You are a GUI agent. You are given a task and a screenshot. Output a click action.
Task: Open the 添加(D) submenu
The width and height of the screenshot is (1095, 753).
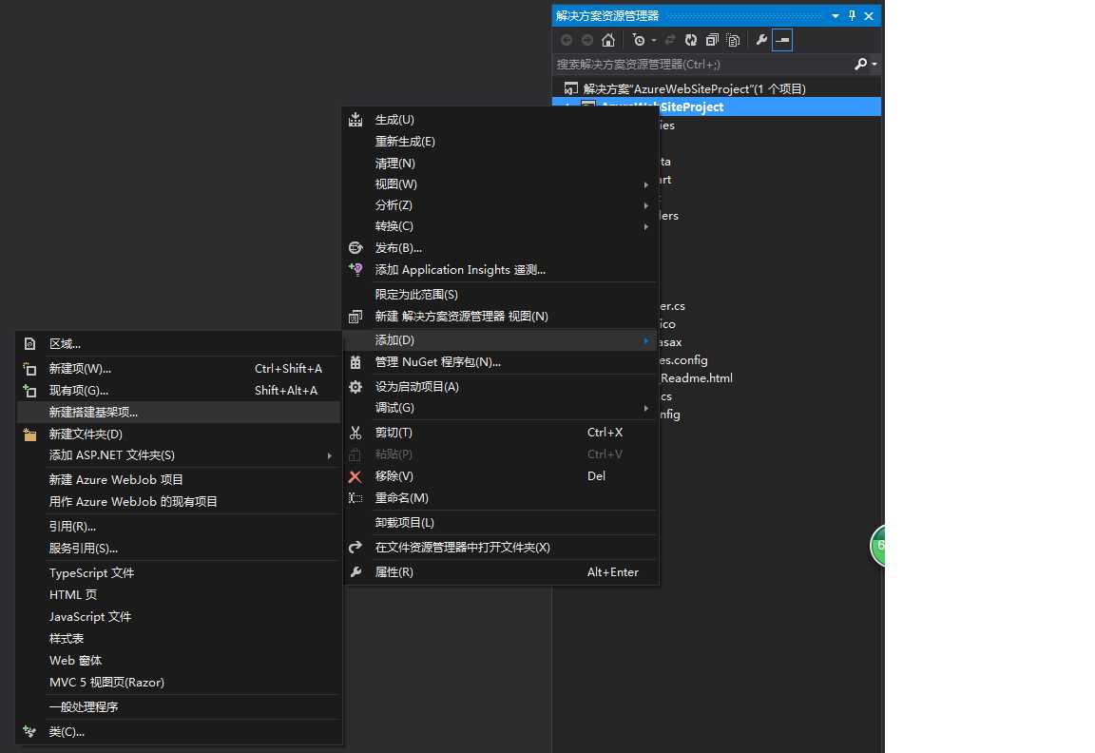502,340
